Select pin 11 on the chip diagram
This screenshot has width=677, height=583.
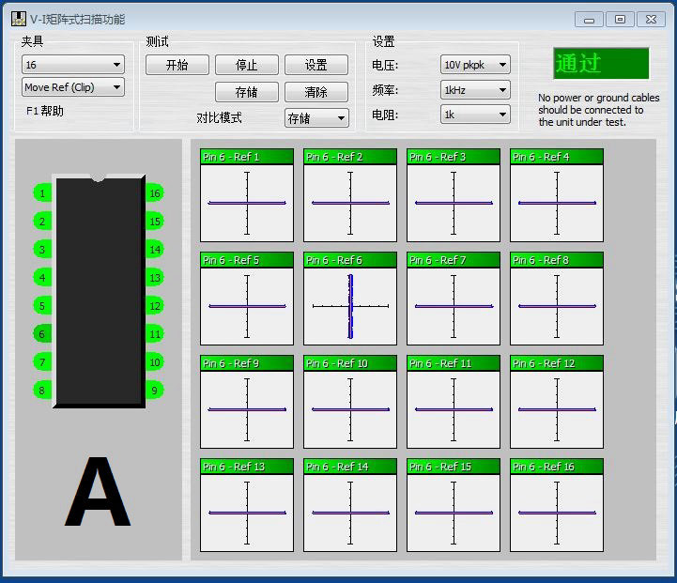click(155, 333)
